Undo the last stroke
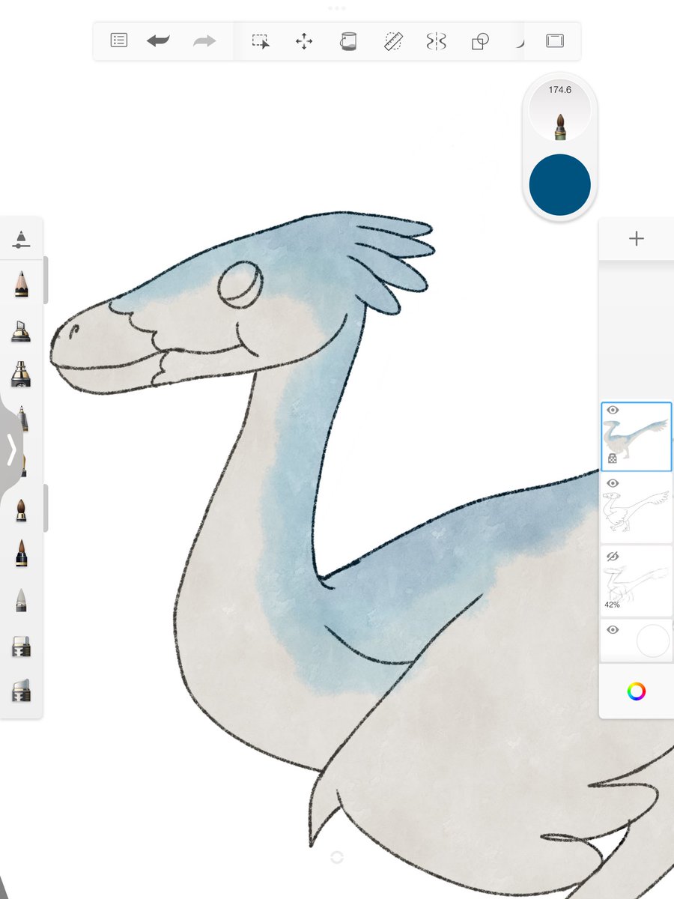674x899 pixels. coord(158,40)
